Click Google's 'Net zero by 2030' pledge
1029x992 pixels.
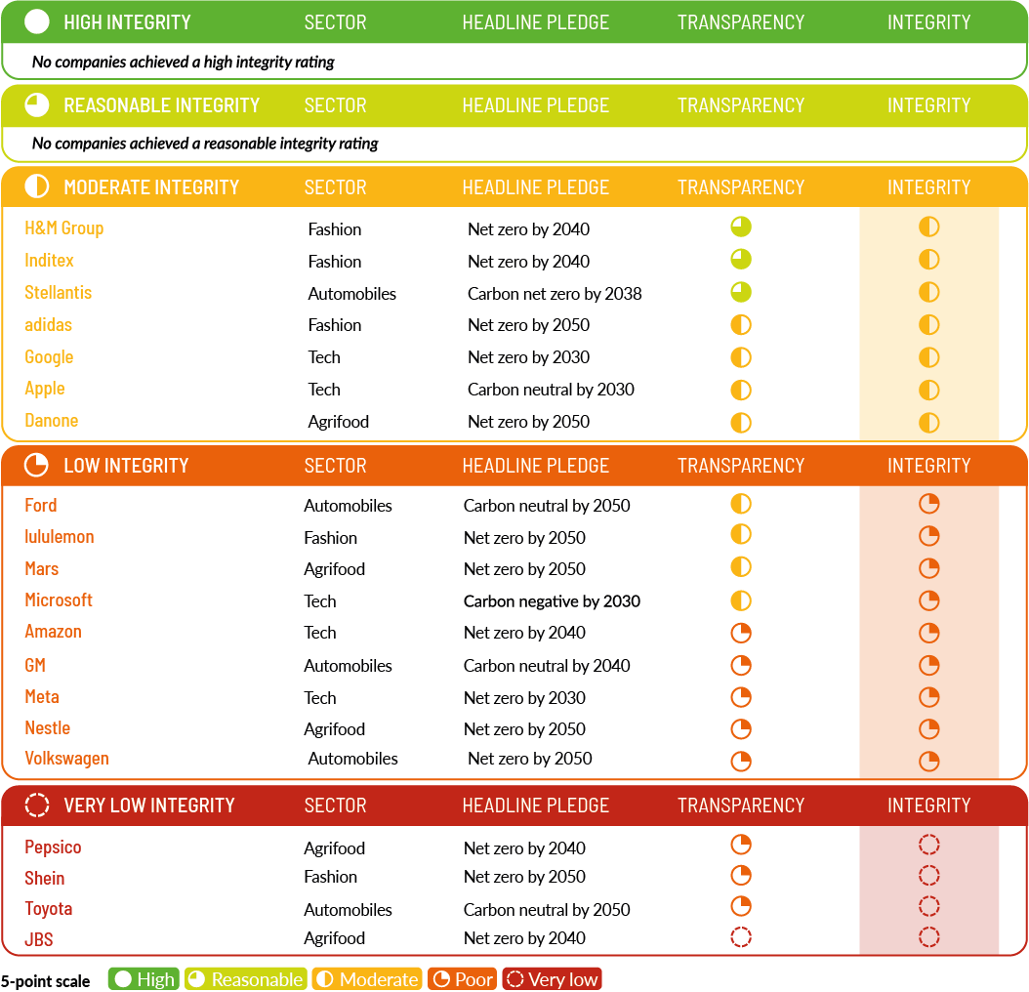click(528, 357)
